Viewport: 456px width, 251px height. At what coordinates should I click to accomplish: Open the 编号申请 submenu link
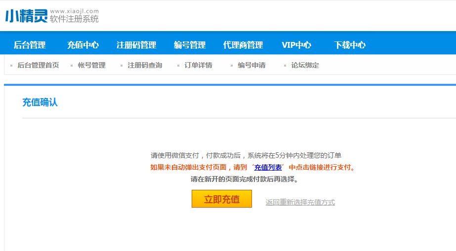251,65
